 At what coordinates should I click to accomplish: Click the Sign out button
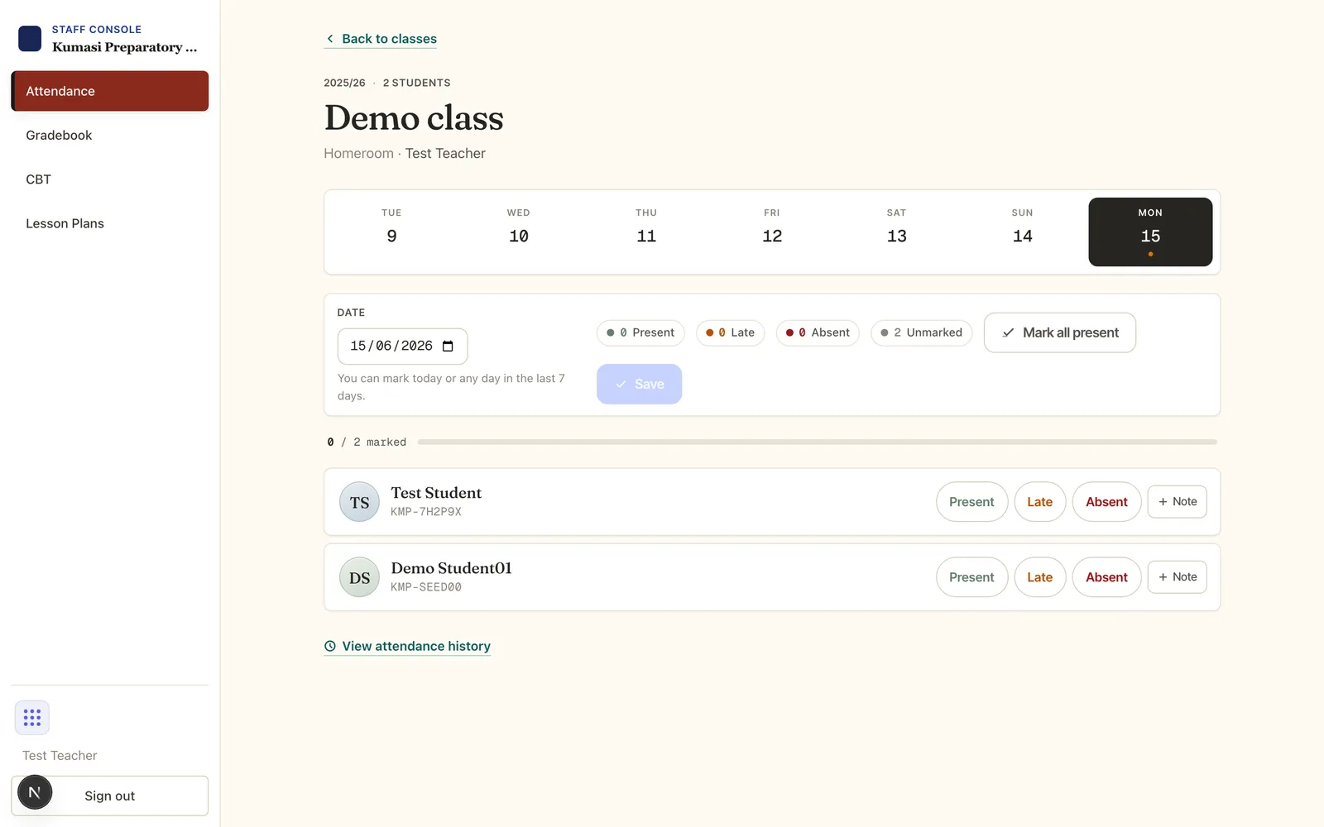pyautogui.click(x=109, y=796)
